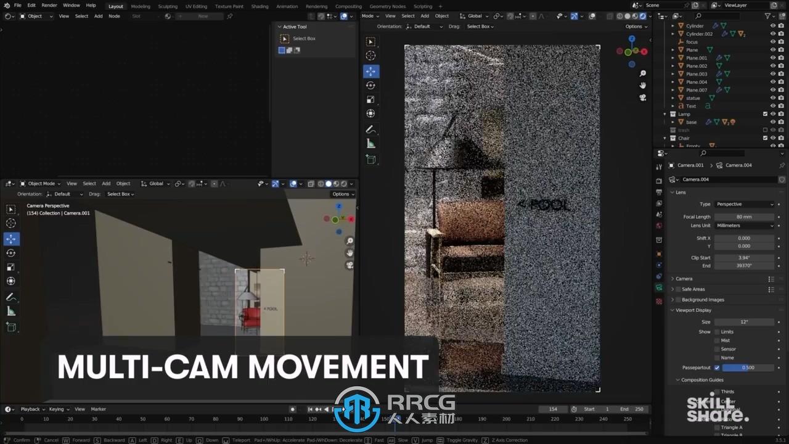Jump to the first frame in the timeline
The width and height of the screenshot is (789, 444).
[310, 409]
